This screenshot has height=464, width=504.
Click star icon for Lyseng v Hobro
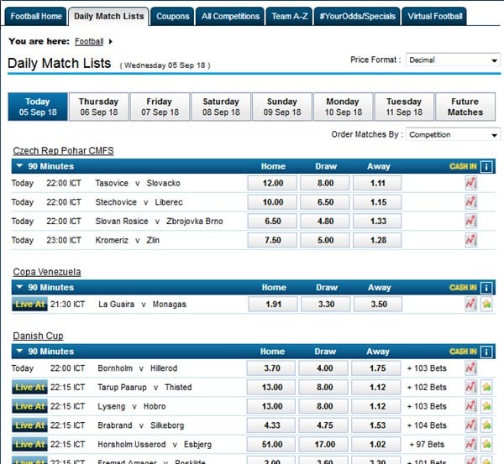(x=486, y=406)
